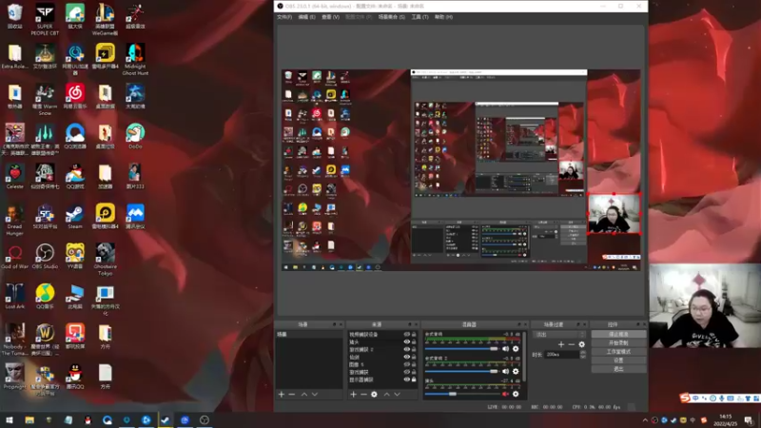Open audio settings gear for 台式音响 channel
The width and height of the screenshot is (761, 428).
(x=516, y=349)
